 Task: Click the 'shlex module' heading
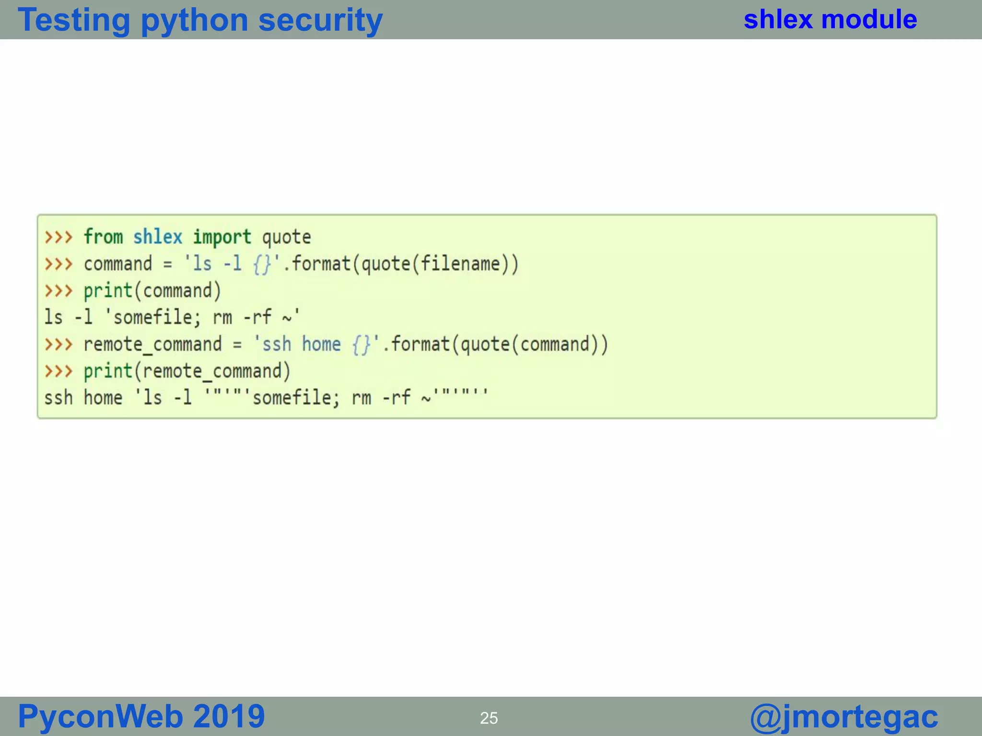tap(830, 19)
